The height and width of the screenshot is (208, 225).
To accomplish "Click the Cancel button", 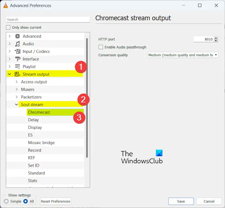I will 209,201.
